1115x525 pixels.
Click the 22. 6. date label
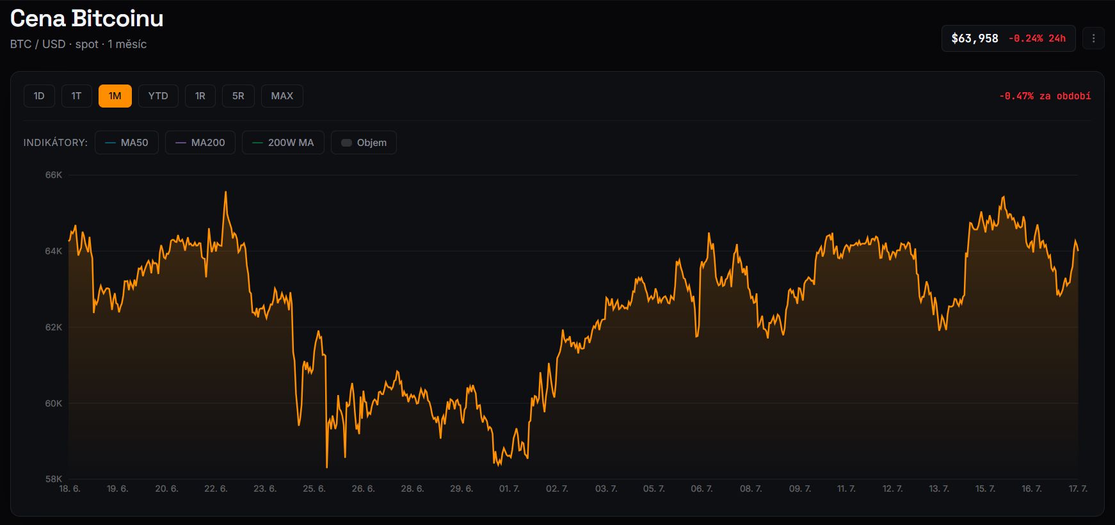tap(216, 489)
